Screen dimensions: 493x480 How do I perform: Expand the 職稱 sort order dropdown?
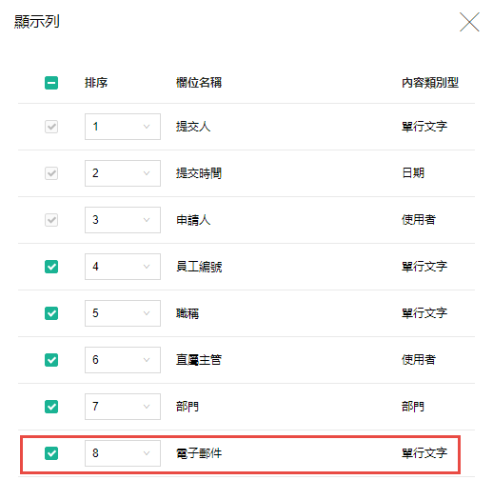pyautogui.click(x=123, y=313)
